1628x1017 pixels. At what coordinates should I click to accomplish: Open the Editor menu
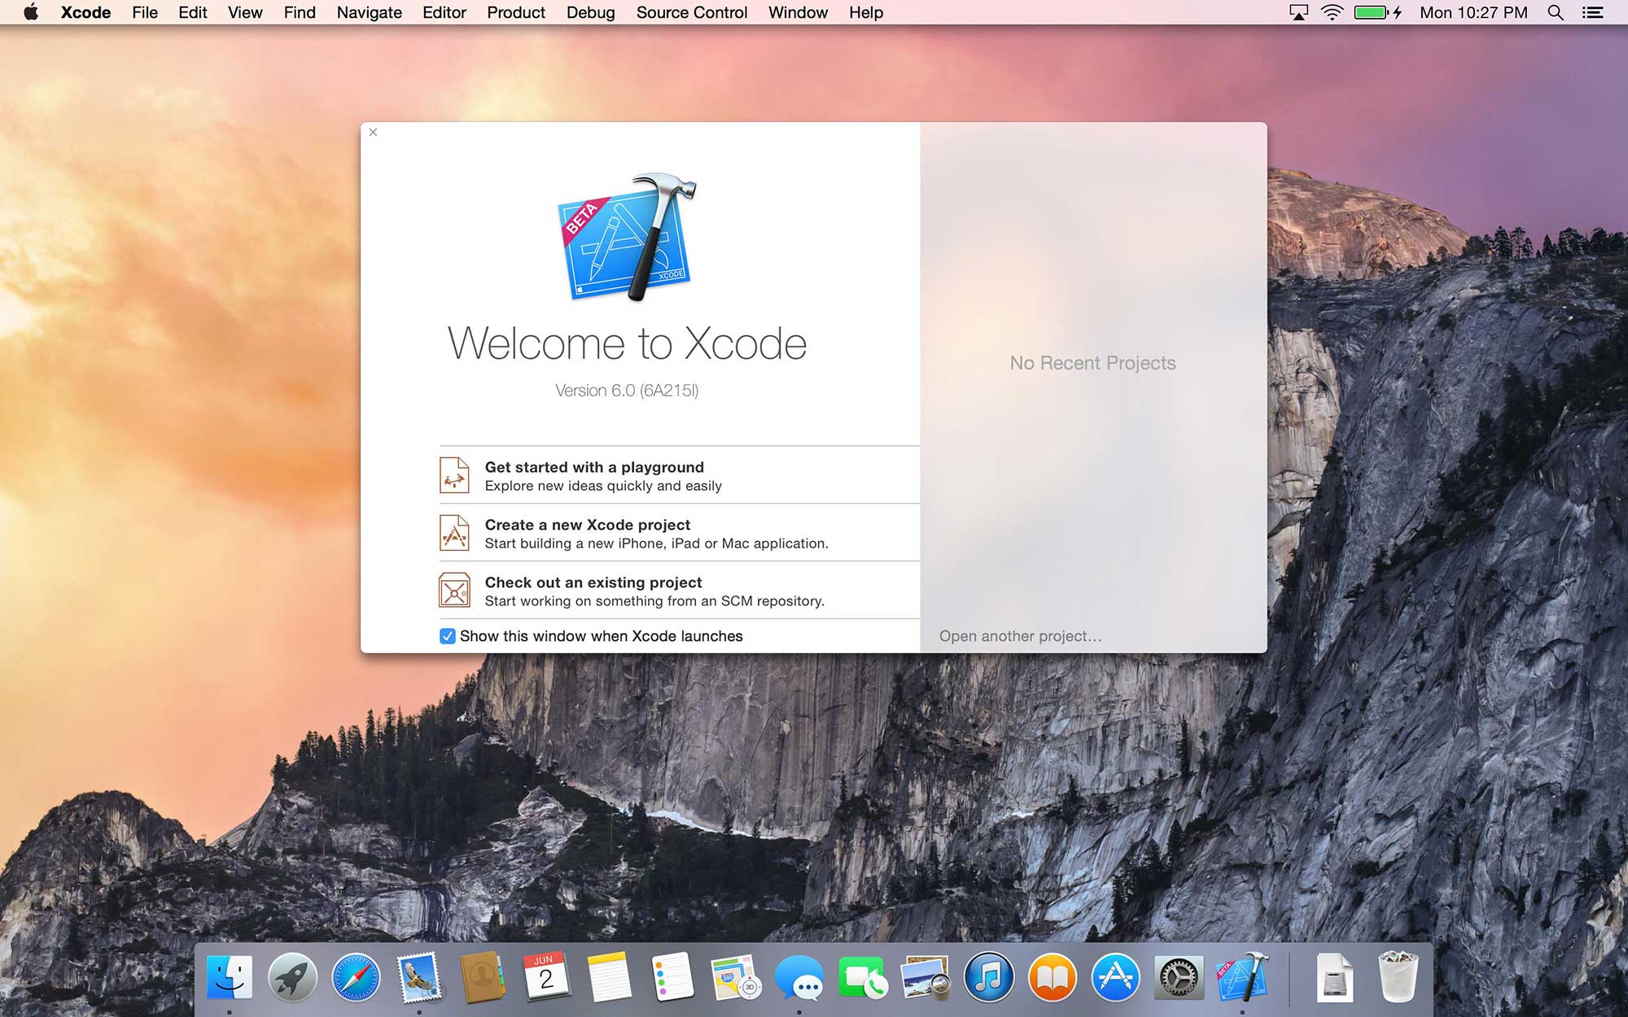(x=444, y=12)
